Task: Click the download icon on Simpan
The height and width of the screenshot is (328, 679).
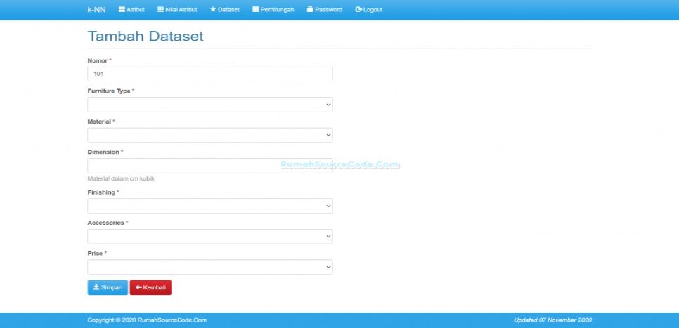Action: pos(96,287)
